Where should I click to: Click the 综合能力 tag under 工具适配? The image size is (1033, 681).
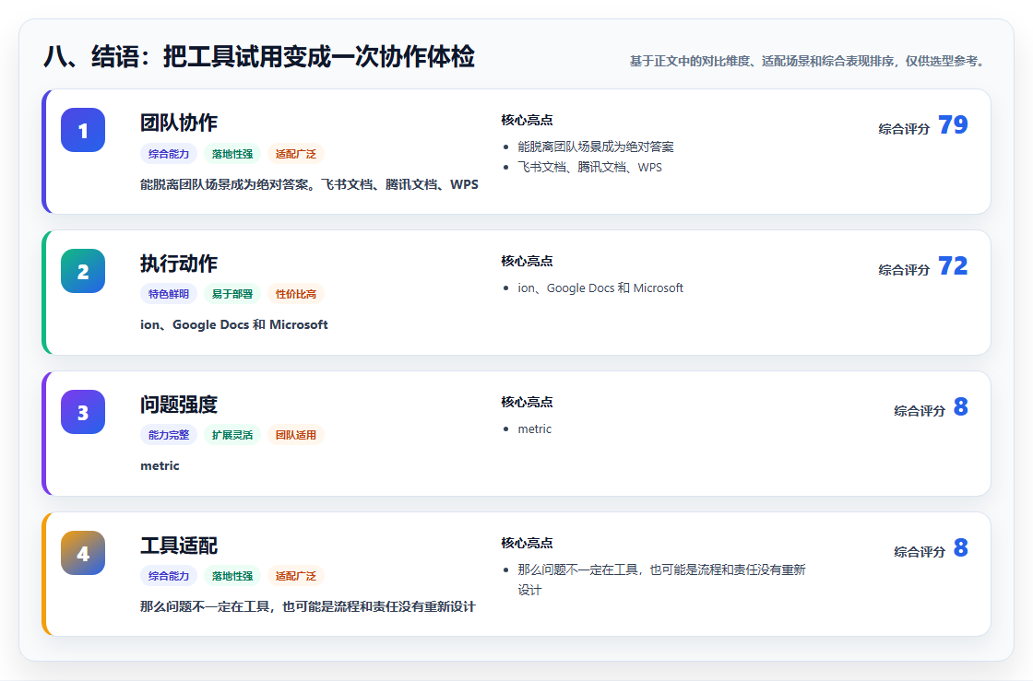(x=169, y=575)
